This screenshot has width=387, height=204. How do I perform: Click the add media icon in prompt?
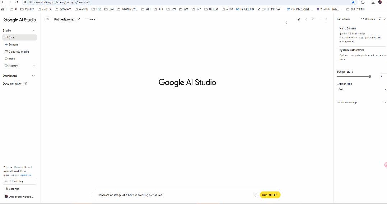(256, 195)
